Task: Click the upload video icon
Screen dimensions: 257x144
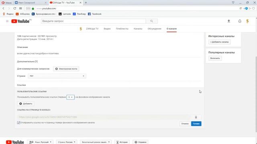Action: pos(229,21)
